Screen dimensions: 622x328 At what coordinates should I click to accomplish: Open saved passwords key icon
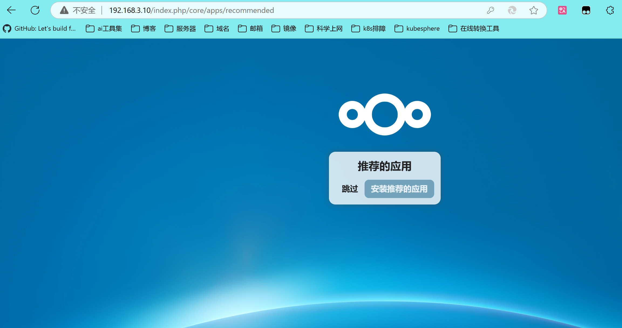tap(490, 10)
